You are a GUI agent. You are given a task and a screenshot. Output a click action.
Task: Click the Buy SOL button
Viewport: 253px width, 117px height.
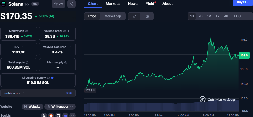pyautogui.click(x=243, y=2)
